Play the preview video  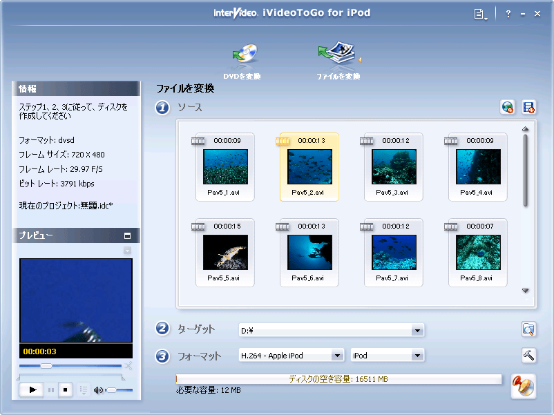[x=32, y=390]
